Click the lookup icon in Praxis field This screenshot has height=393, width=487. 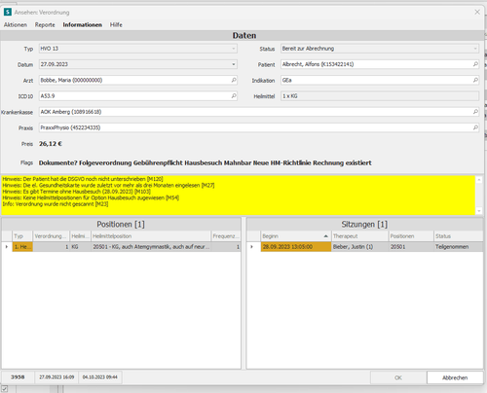(475, 127)
